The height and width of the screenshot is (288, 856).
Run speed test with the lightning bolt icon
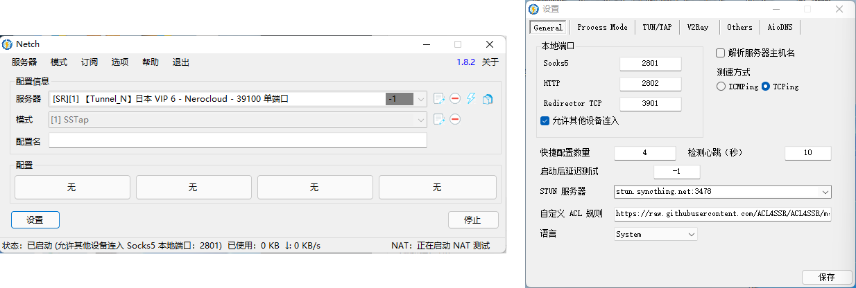[471, 99]
